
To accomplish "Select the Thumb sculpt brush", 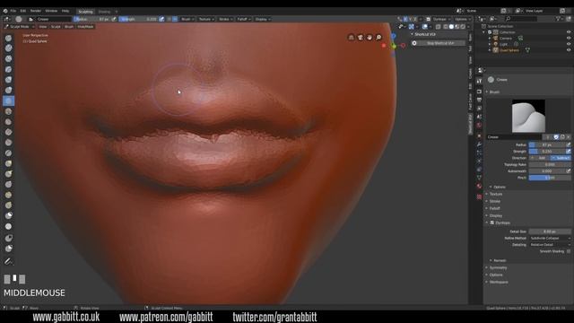I will 8,184.
